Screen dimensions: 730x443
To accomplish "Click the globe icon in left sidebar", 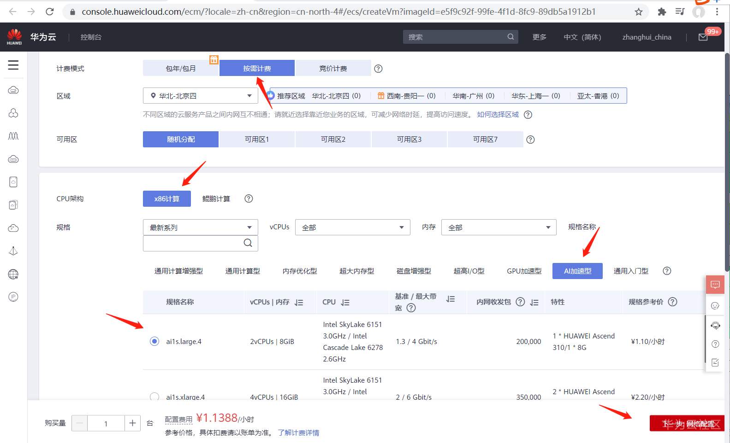I will (x=13, y=274).
